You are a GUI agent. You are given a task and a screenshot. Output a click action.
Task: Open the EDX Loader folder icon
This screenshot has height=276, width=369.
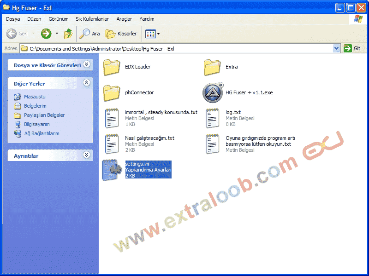(x=112, y=67)
